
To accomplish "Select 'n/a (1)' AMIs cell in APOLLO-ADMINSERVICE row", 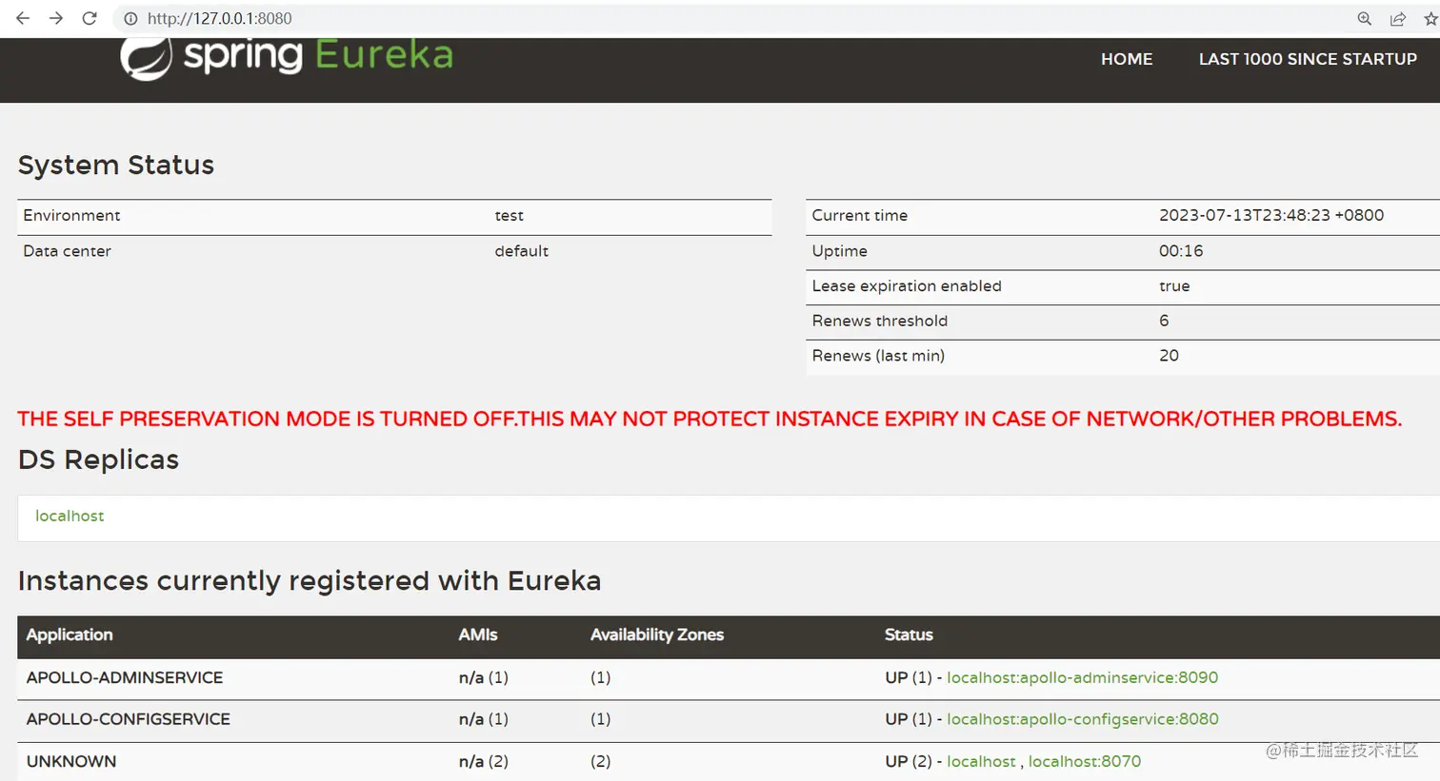I will point(483,677).
